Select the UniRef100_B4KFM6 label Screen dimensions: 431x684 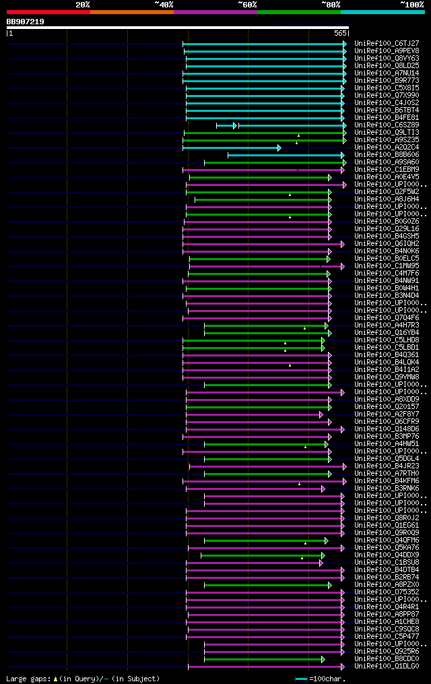387,481
